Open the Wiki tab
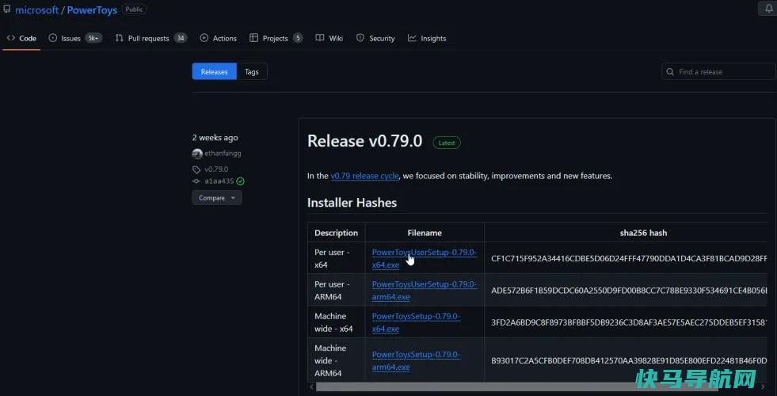 tap(329, 38)
